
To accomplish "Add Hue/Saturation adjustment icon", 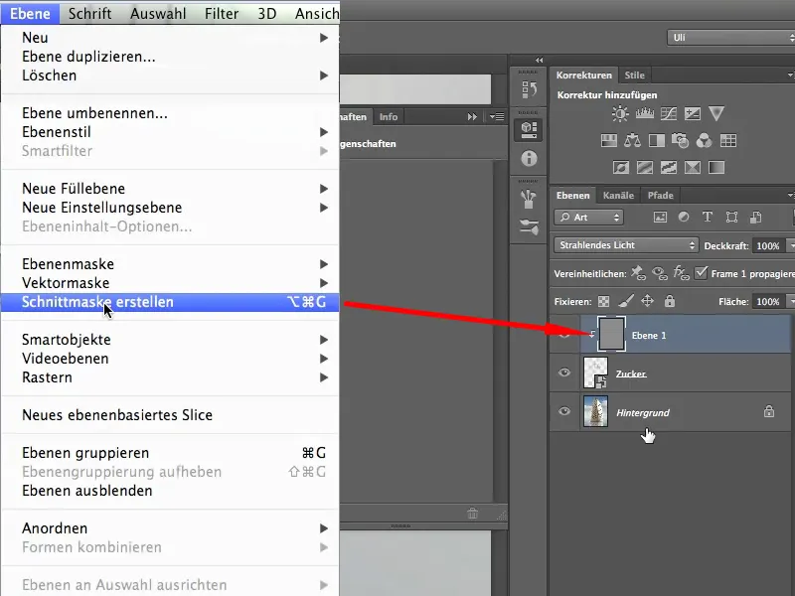I will tap(608, 140).
